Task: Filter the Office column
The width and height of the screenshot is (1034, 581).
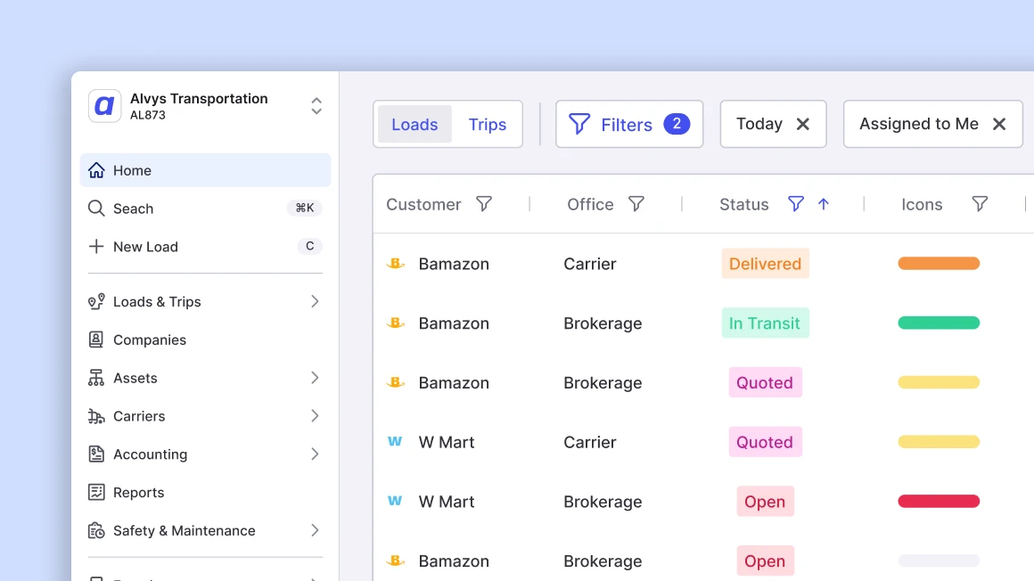Action: coord(636,204)
